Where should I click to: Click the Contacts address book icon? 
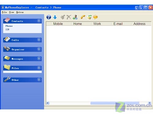(7, 20)
